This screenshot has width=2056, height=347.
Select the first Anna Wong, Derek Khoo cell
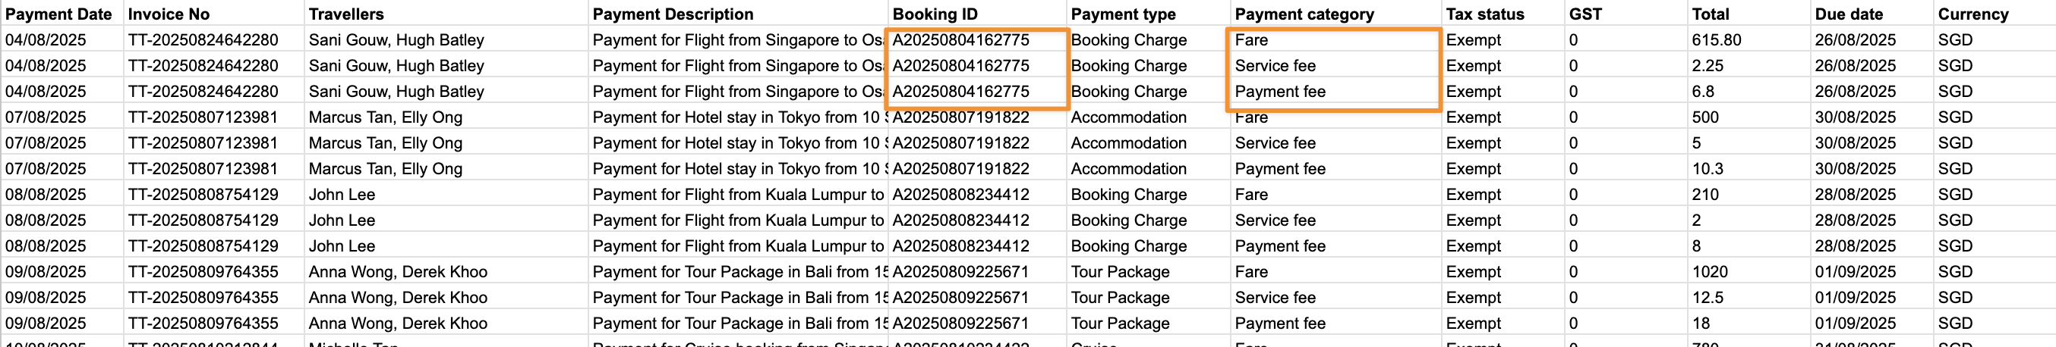446,271
